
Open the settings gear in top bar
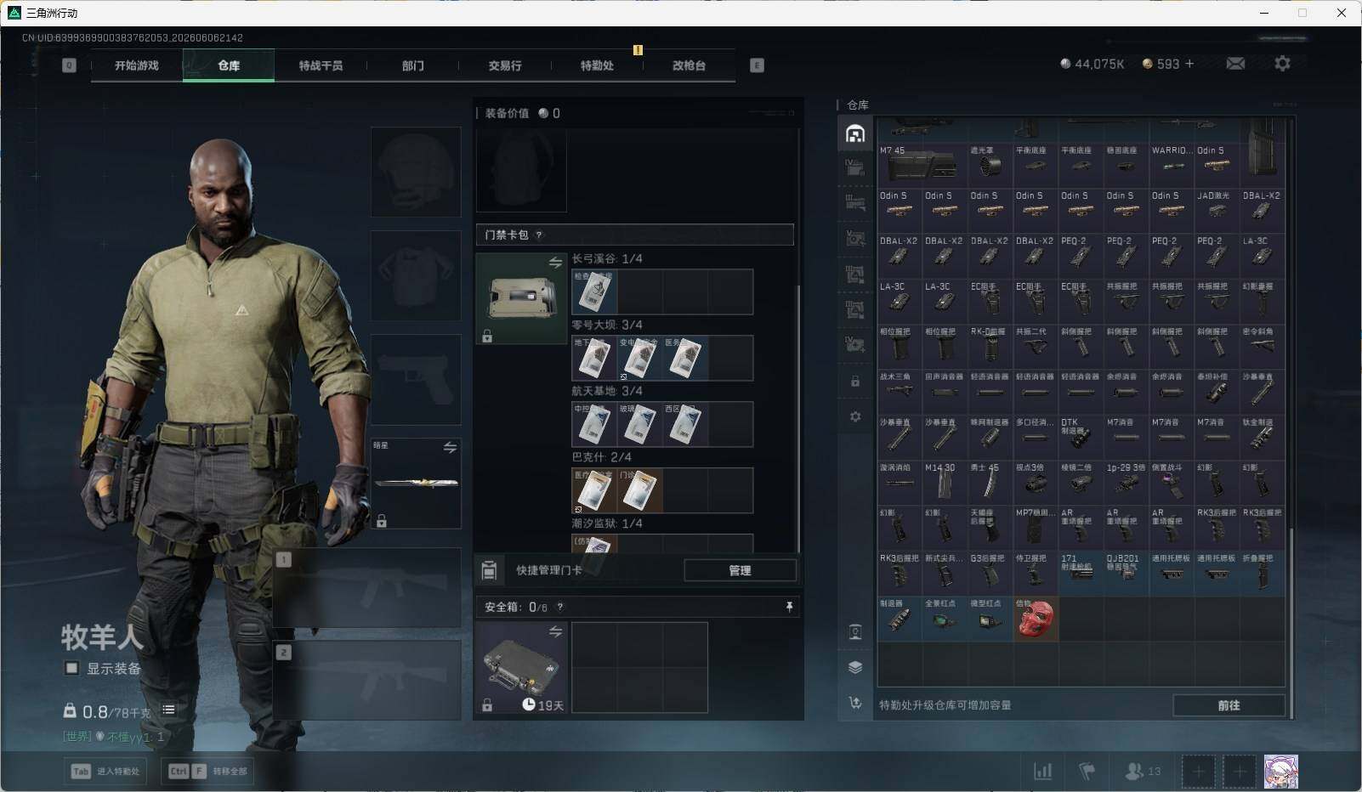1282,64
